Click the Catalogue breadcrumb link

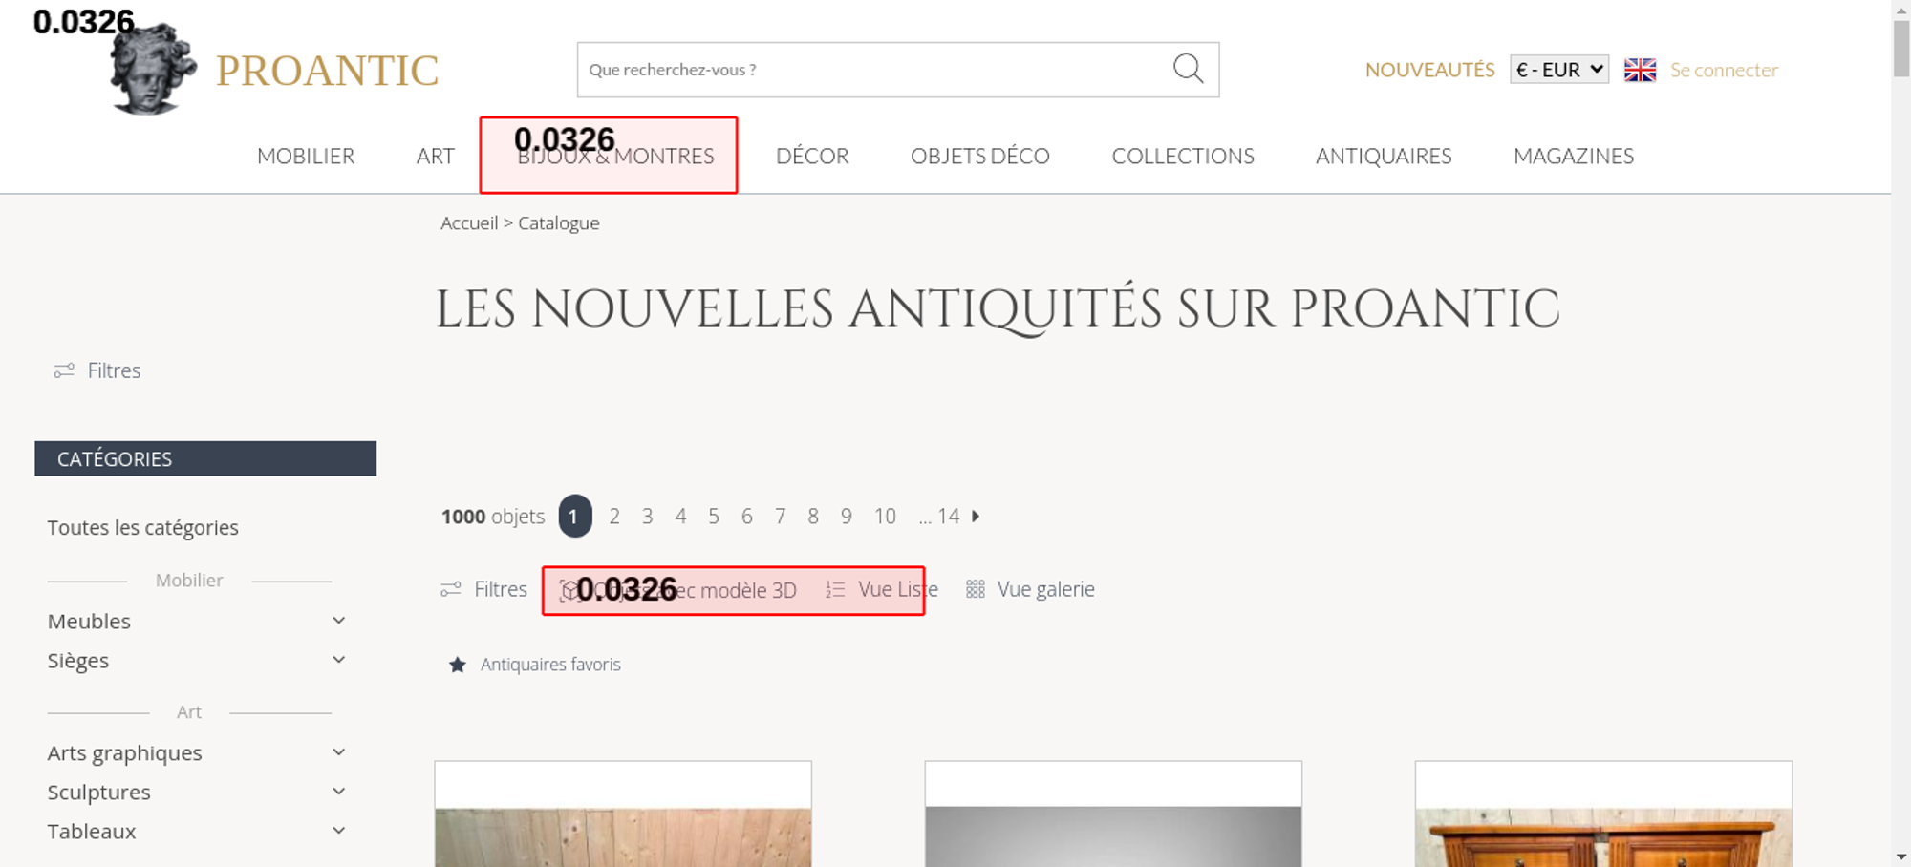click(559, 222)
